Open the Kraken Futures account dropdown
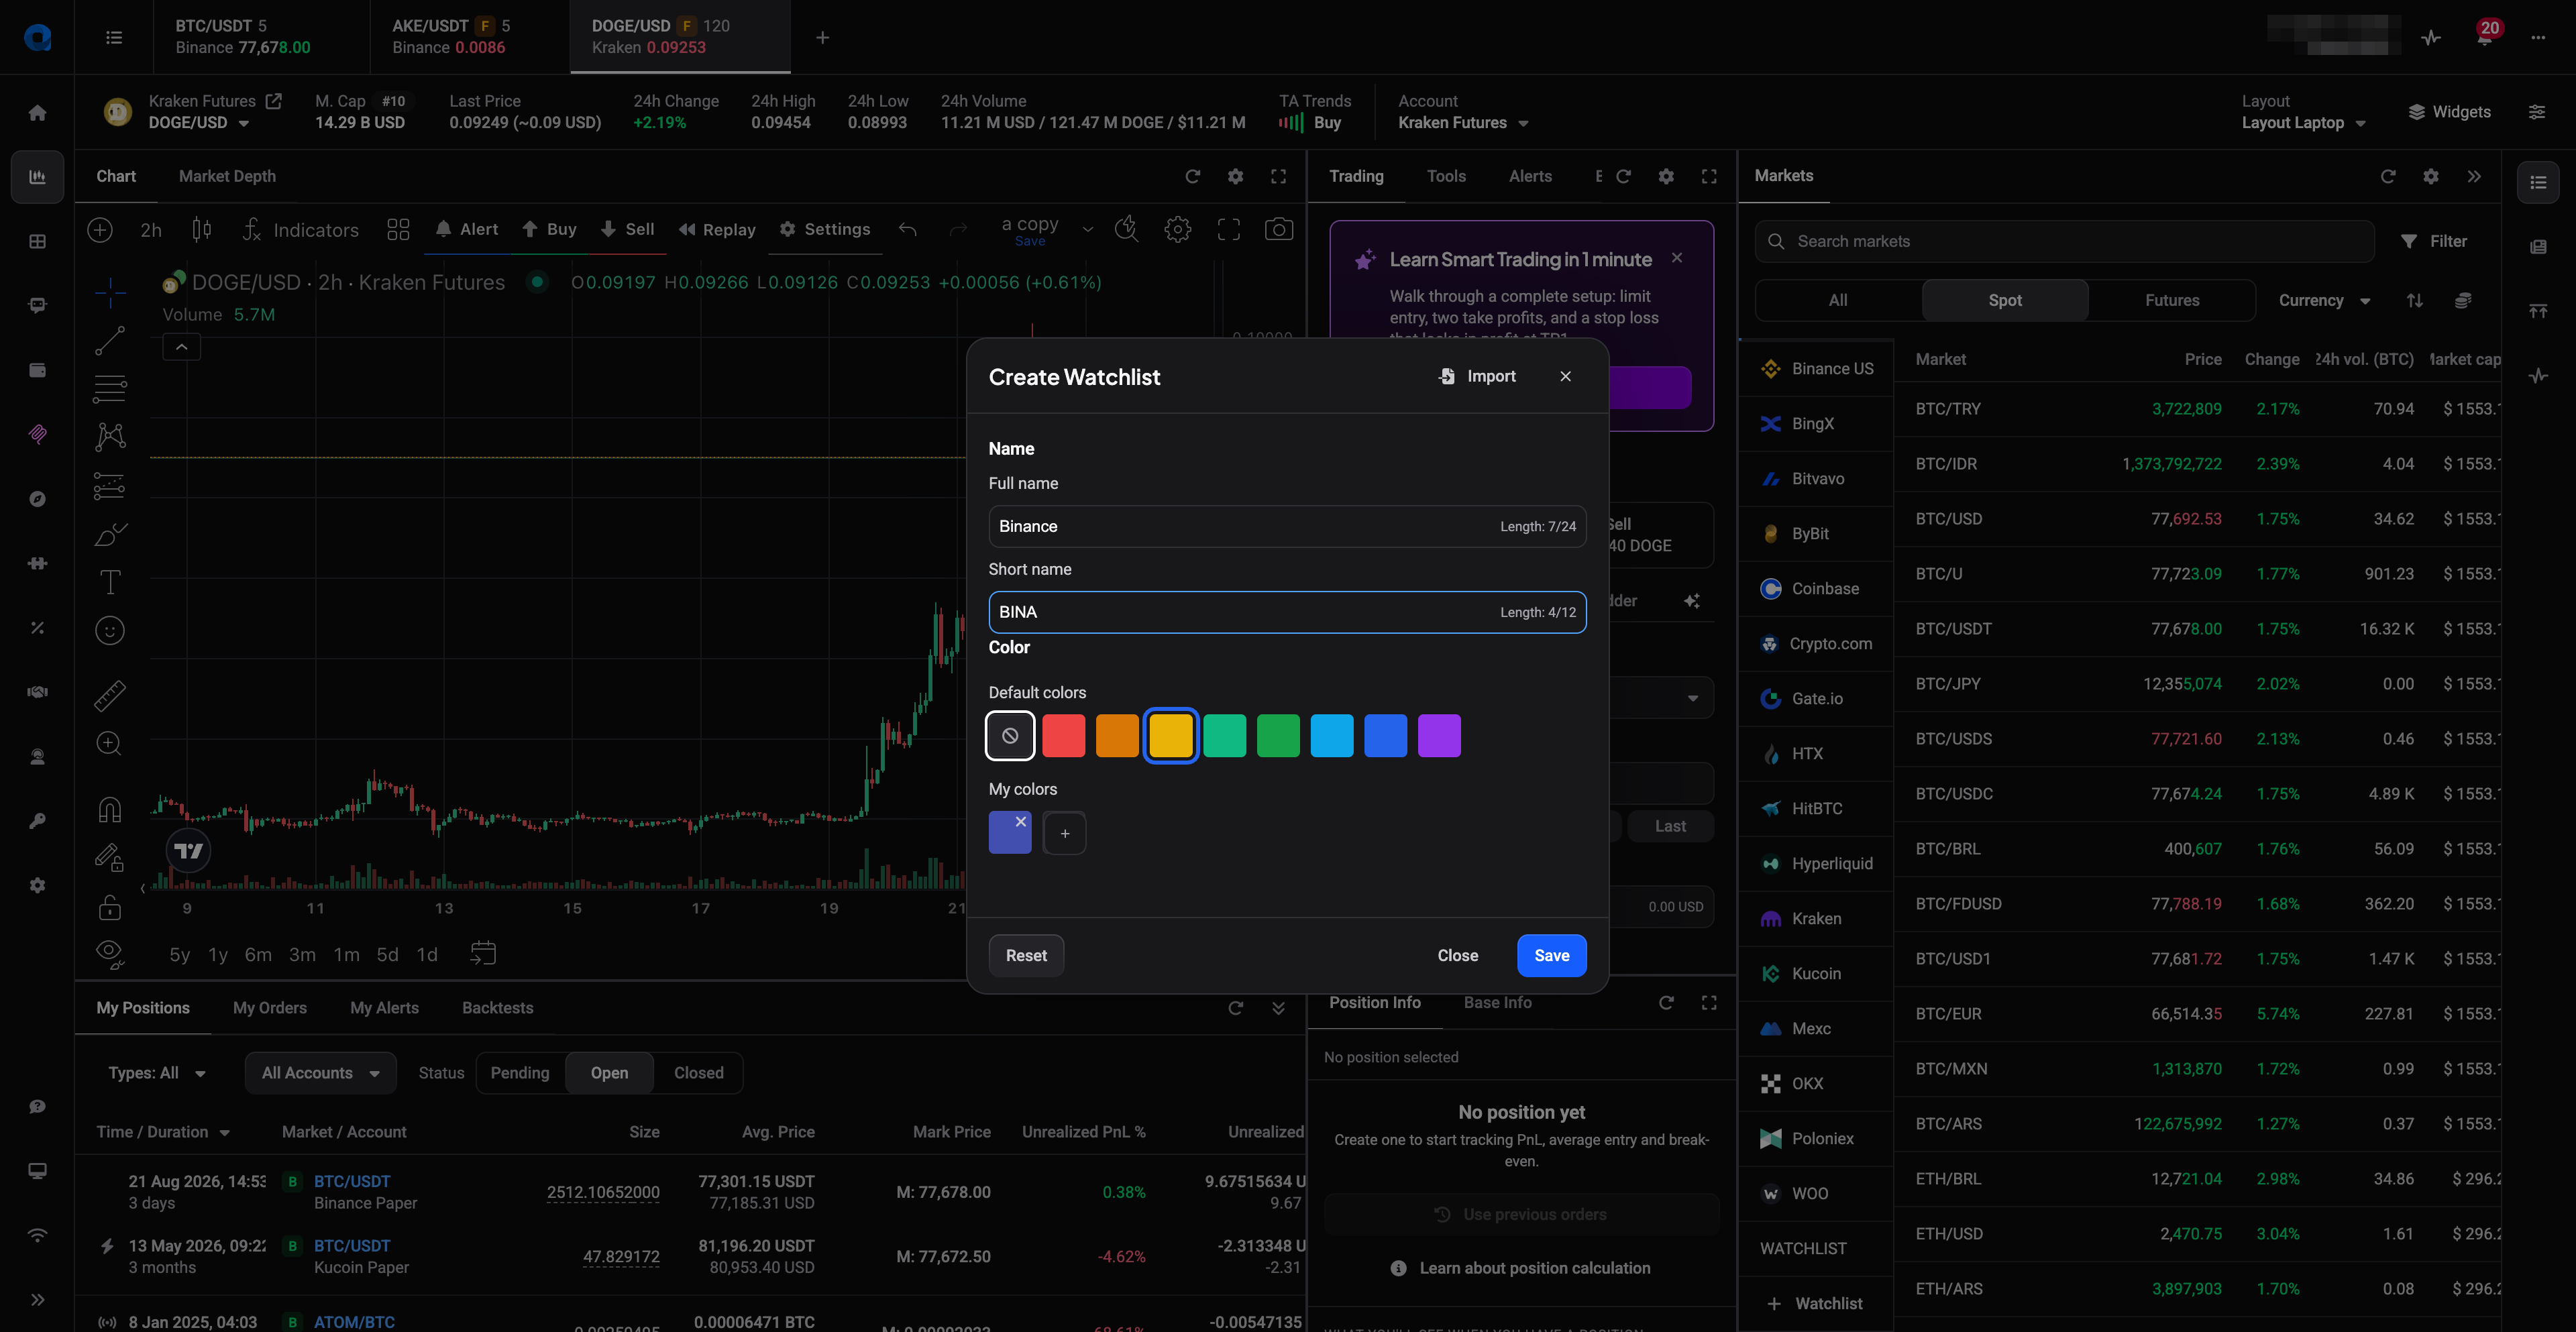2576x1332 pixels. click(x=1463, y=122)
